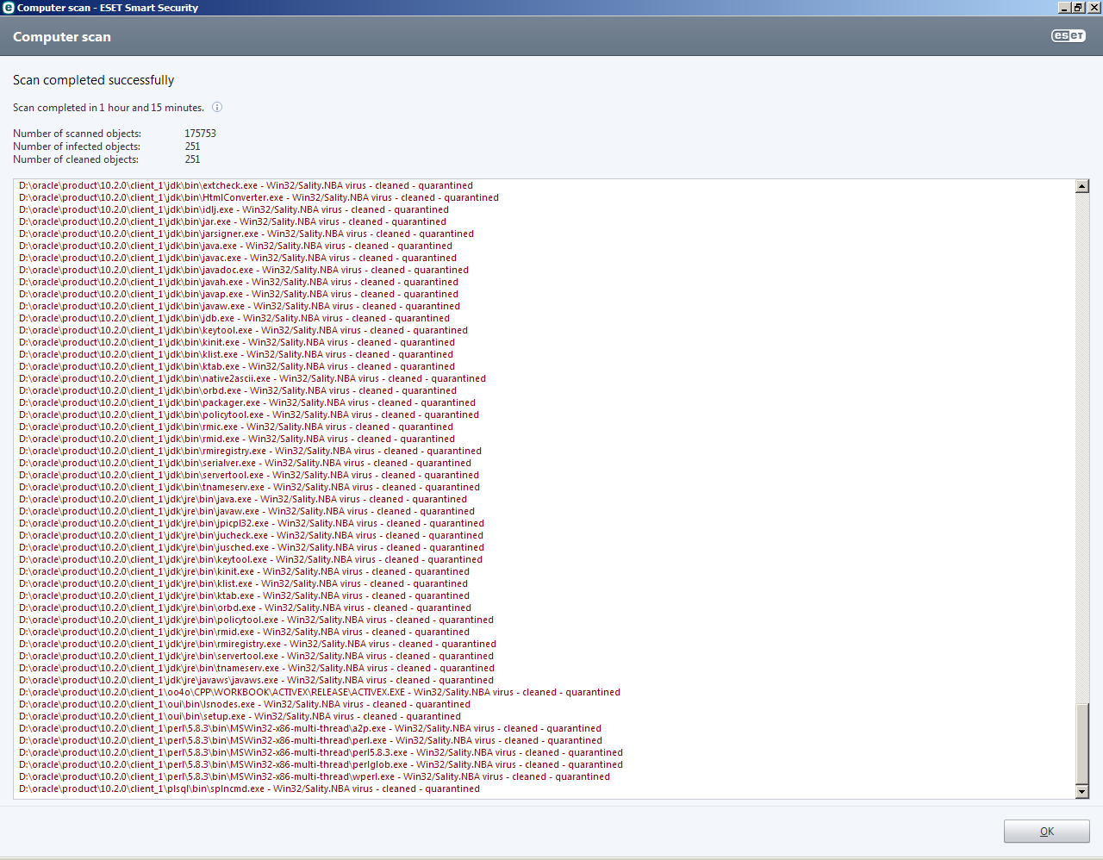Select the idlj.exe log entry

coord(234,209)
